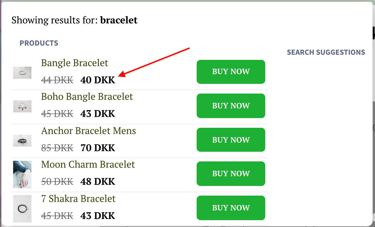375x227 pixels.
Task: Click Buy Now for Moon Charm Bracelet
Action: click(231, 174)
